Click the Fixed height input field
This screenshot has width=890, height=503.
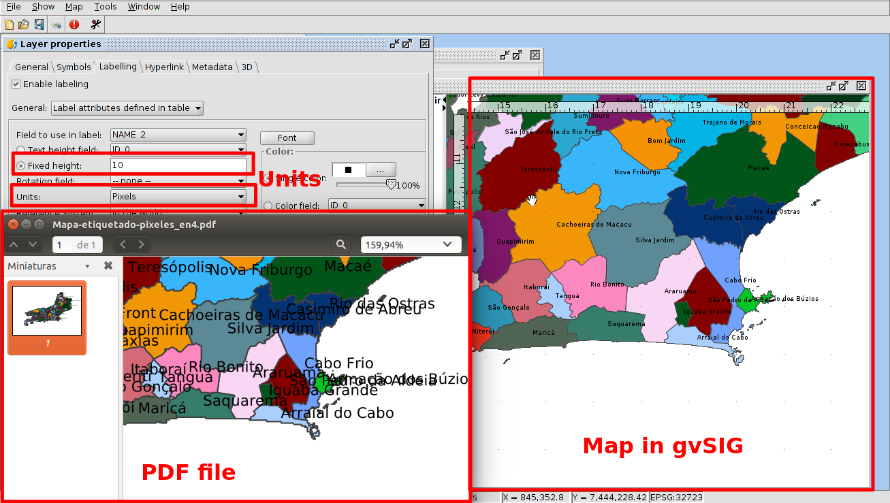[x=178, y=165]
